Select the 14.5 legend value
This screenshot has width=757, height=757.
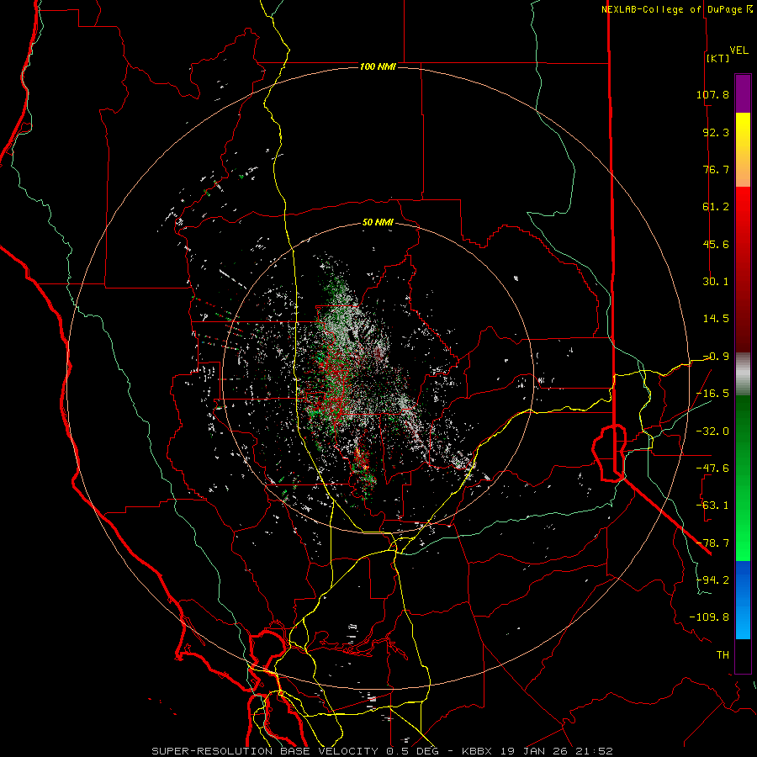click(716, 319)
